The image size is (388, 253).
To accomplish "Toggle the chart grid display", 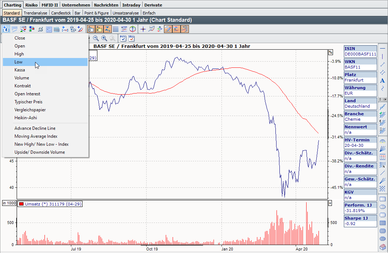I will click(x=116, y=29).
